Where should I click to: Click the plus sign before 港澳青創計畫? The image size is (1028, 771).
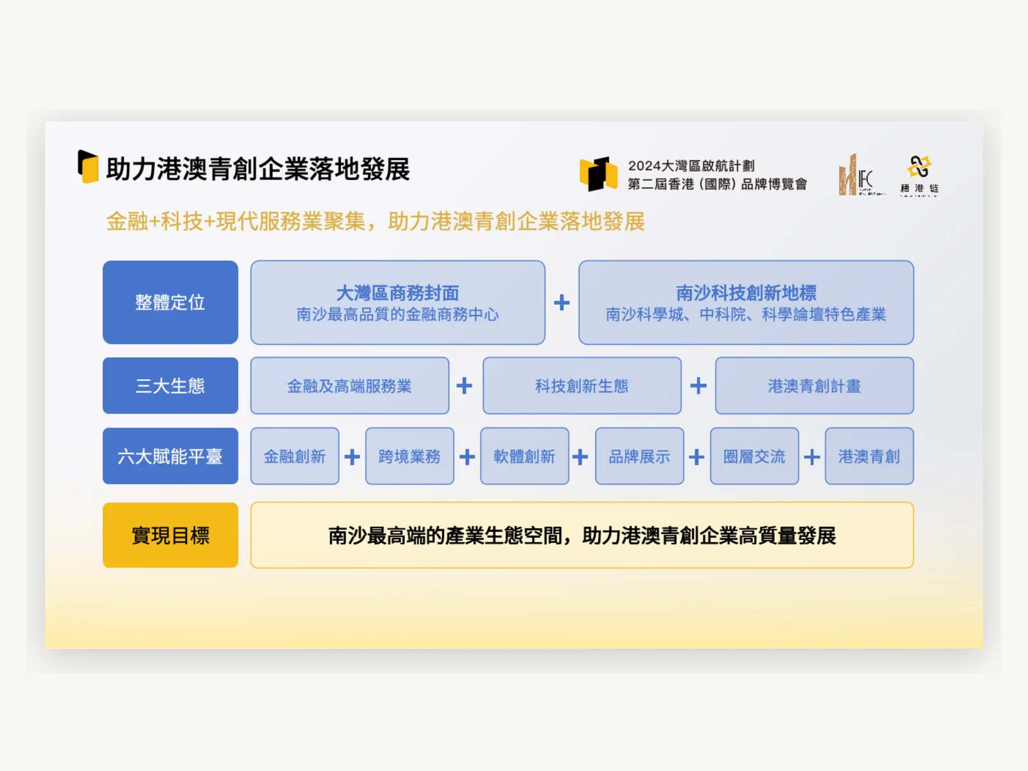pos(698,385)
